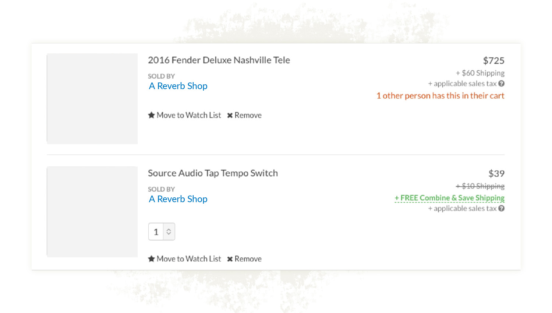Click the X icon to remove Fender Tele
The height and width of the screenshot is (313, 552).
[230, 116]
